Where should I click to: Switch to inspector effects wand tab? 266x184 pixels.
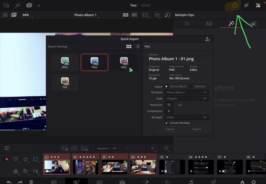click(231, 24)
